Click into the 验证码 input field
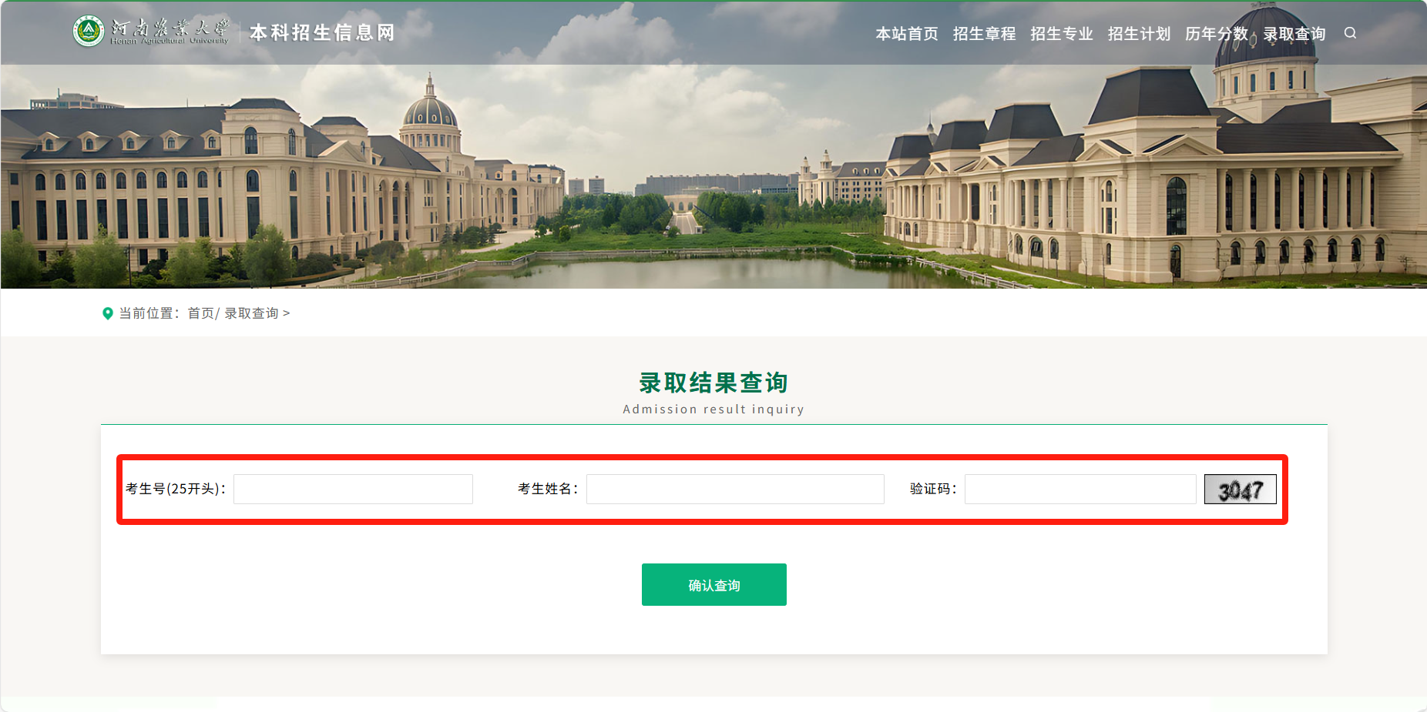Image resolution: width=1427 pixels, height=712 pixels. [1079, 490]
